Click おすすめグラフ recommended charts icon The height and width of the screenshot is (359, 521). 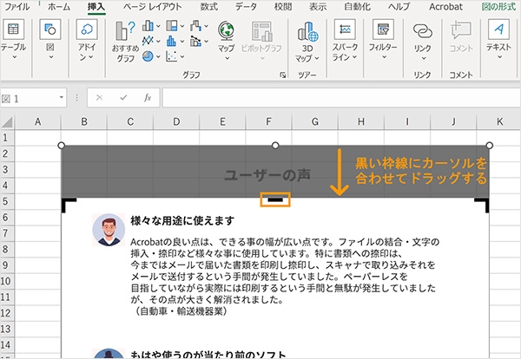point(125,31)
